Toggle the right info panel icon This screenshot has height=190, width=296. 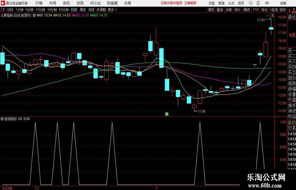coord(272,15)
